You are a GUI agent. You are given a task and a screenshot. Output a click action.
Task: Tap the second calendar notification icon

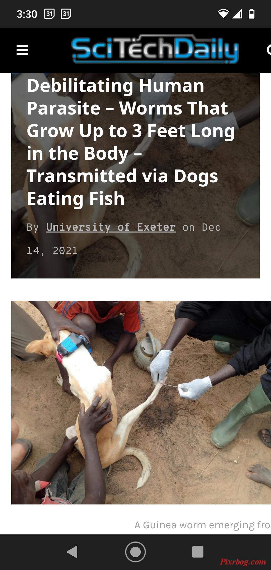66,14
